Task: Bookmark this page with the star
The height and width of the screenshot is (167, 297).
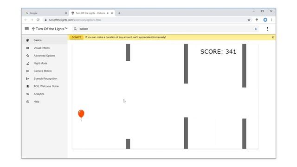Action: [x=249, y=20]
